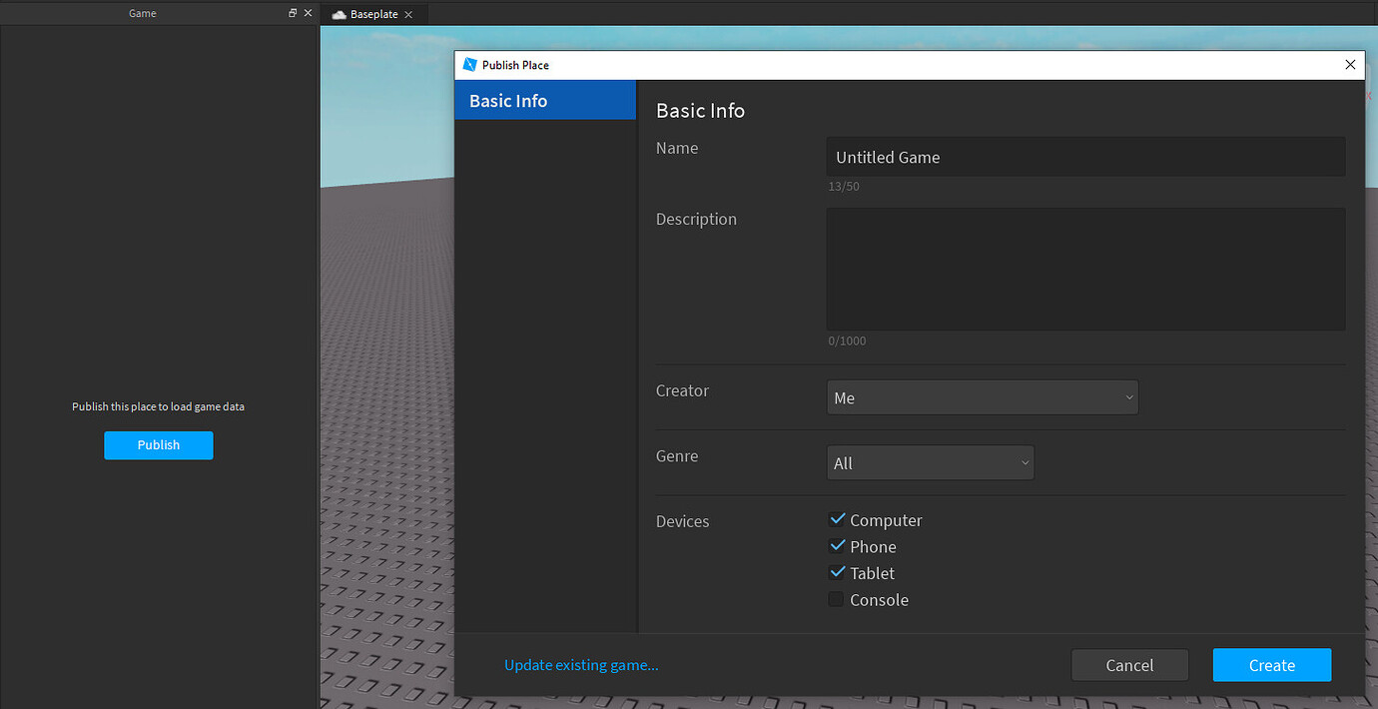Close the Baseplate tab with its X
This screenshot has width=1378, height=709.
[408, 15]
